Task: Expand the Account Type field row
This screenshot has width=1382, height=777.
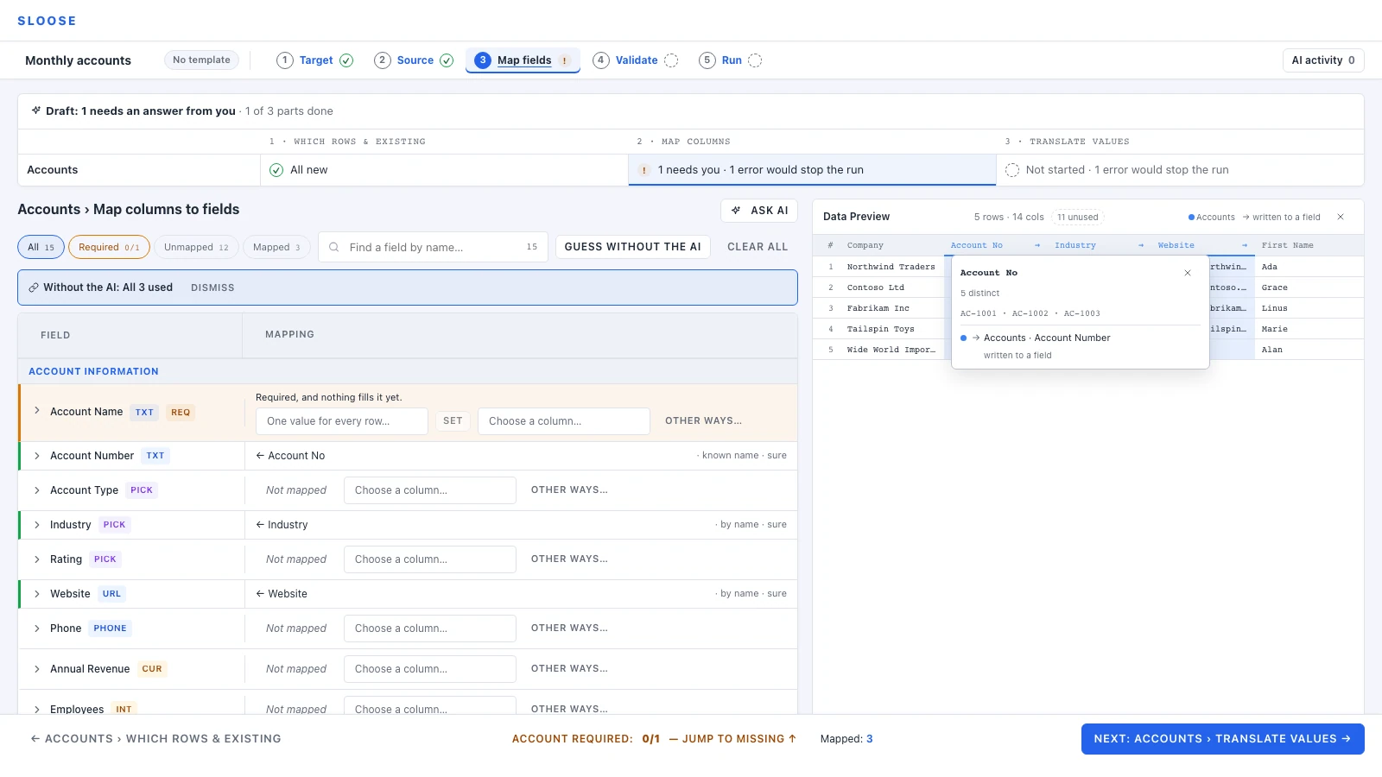Action: (37, 490)
